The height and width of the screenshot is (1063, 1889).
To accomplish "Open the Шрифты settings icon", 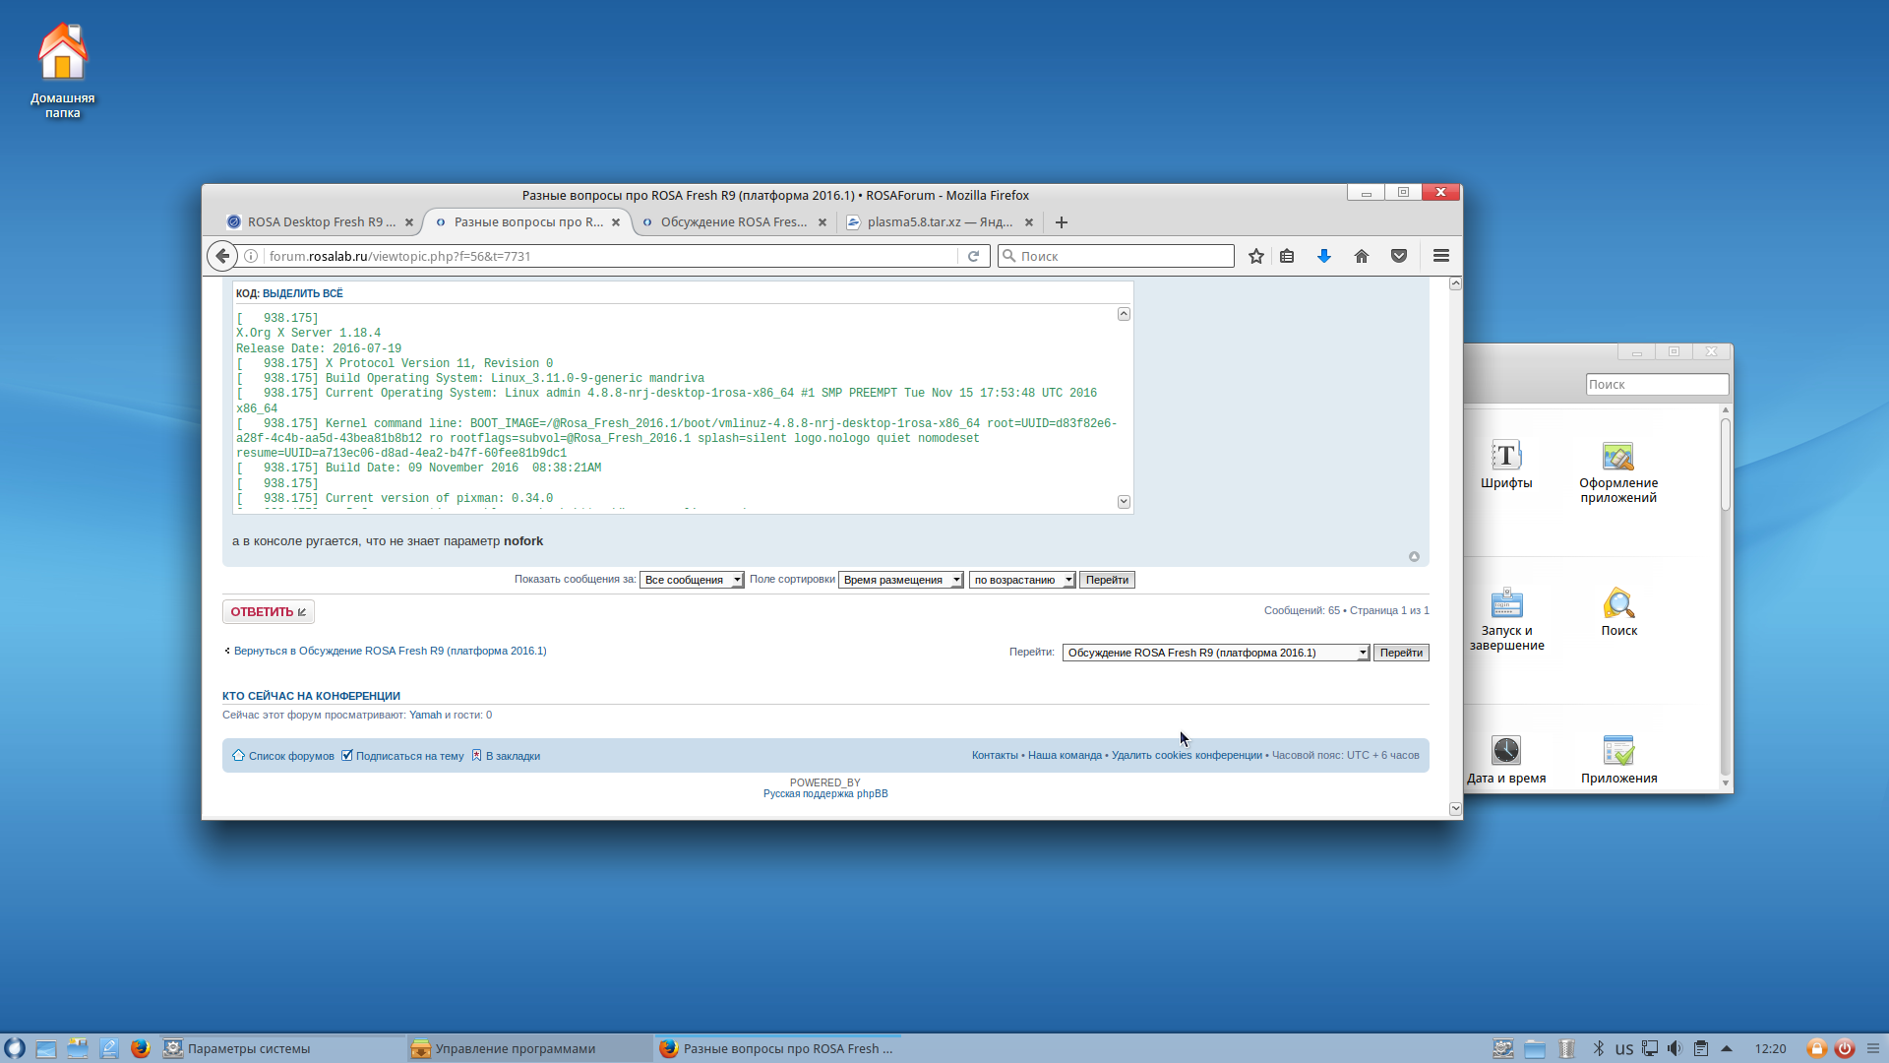I will [1506, 456].
